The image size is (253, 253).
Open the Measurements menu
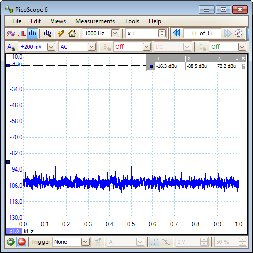tap(95, 21)
